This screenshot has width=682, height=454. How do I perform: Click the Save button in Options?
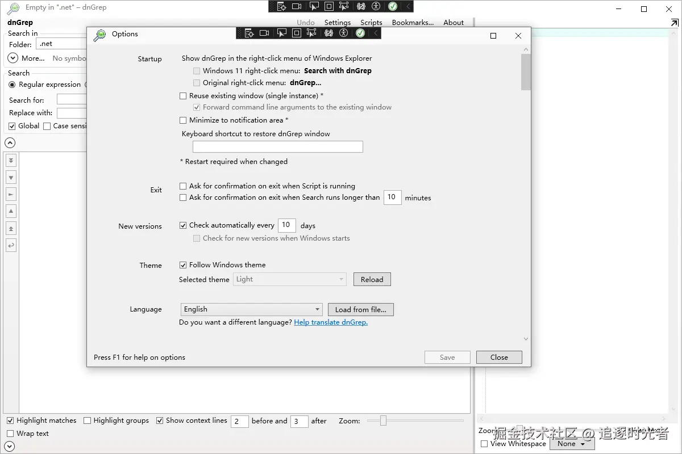tap(447, 358)
